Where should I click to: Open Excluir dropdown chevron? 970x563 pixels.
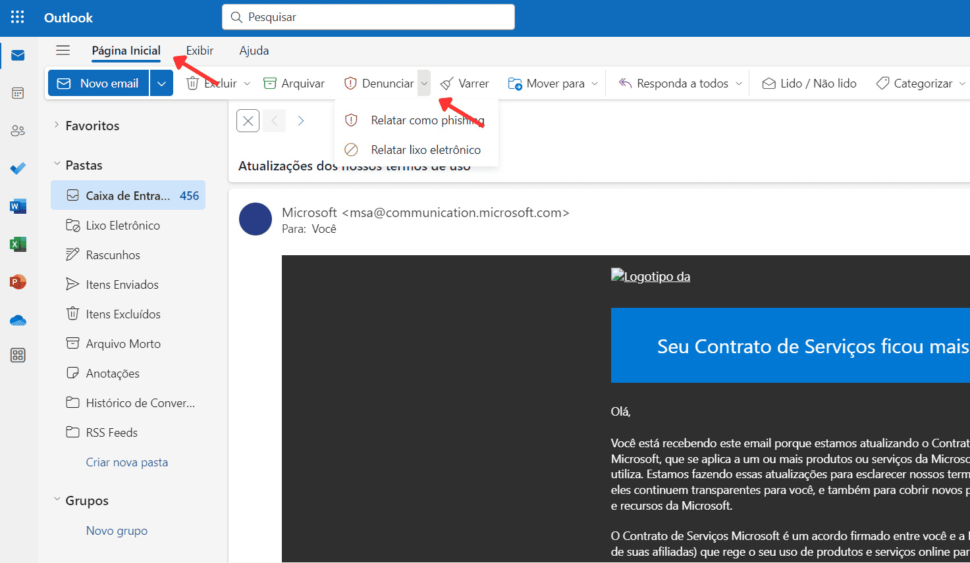tap(247, 84)
